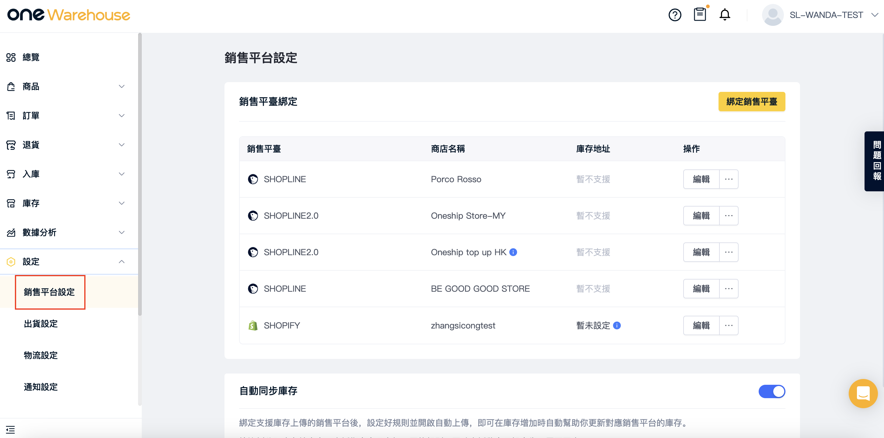Click info icon next to 暫未設定
This screenshot has width=884, height=438.
point(617,325)
